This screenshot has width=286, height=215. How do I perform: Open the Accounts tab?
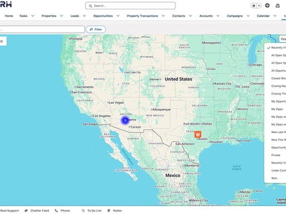tap(206, 16)
